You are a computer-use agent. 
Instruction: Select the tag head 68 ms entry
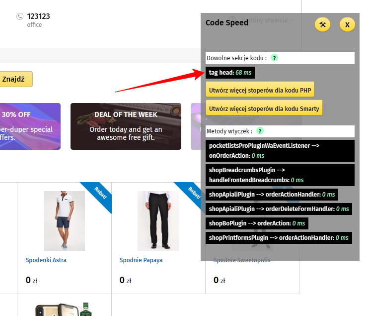pos(230,73)
